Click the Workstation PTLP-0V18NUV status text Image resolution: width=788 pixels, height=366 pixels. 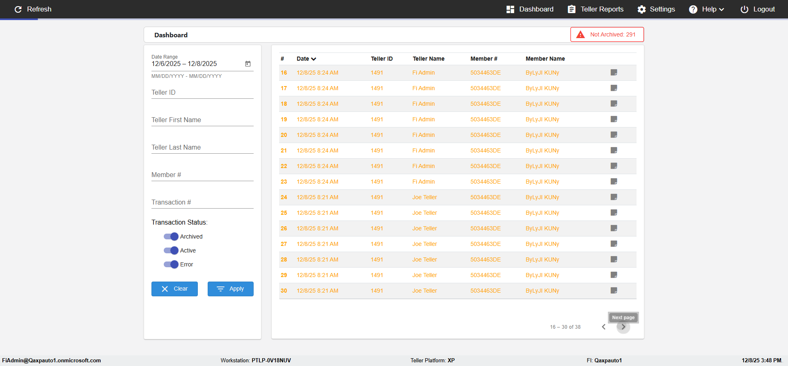pos(256,360)
